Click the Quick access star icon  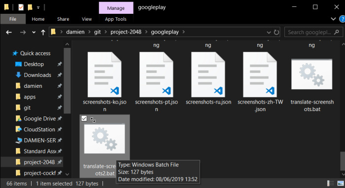coord(15,53)
